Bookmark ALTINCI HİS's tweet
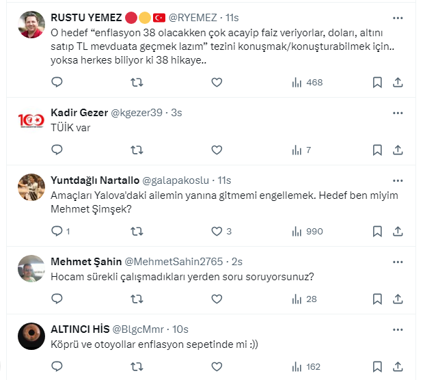This screenshot has height=380, width=425. click(x=377, y=366)
